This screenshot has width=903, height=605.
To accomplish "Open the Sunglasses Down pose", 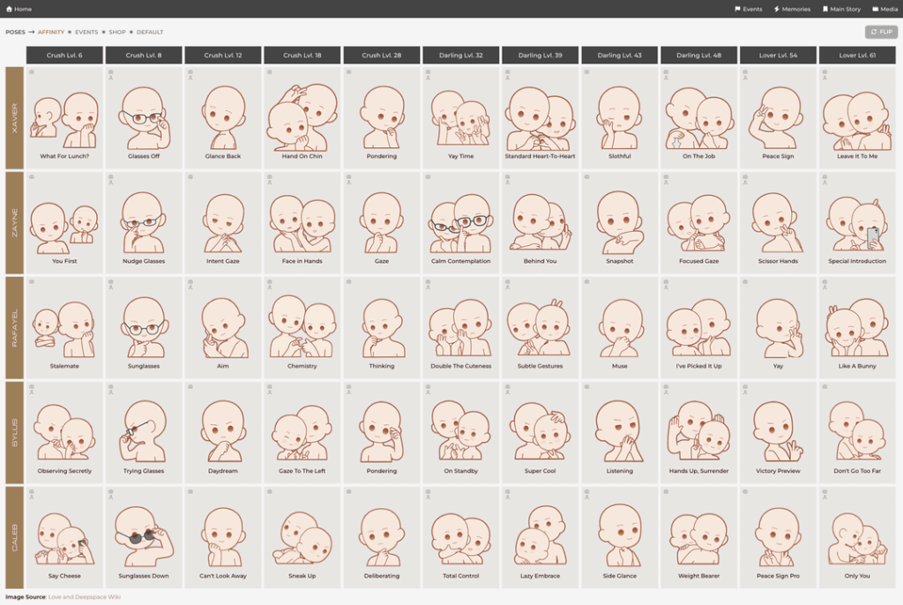I will click(x=144, y=537).
